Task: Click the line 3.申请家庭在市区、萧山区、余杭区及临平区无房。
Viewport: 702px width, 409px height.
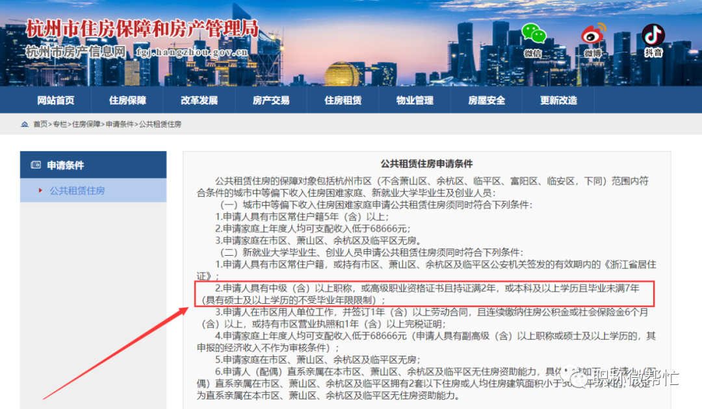Action: [318, 240]
